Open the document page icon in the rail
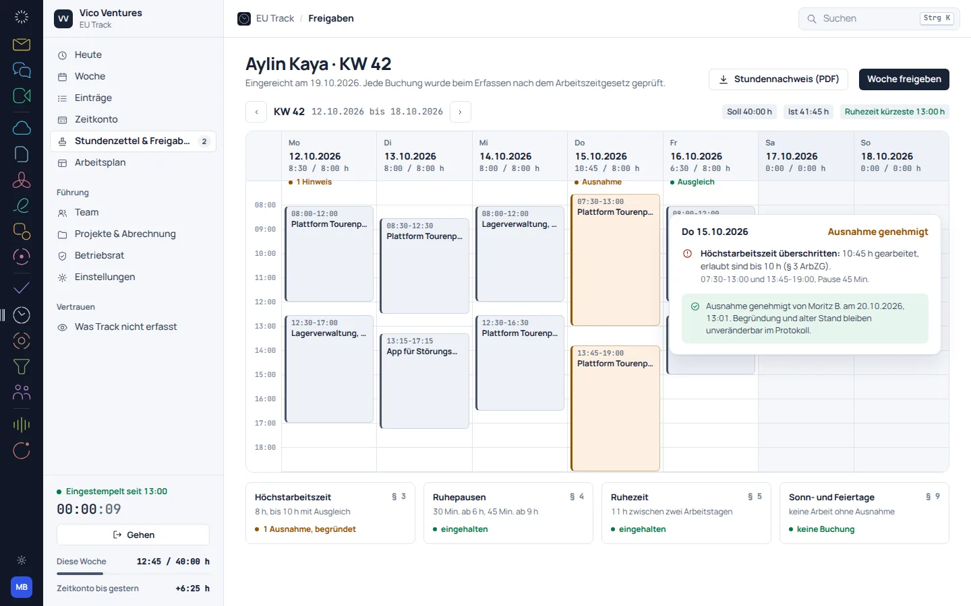Image resolution: width=971 pixels, height=606 pixels. (22, 154)
